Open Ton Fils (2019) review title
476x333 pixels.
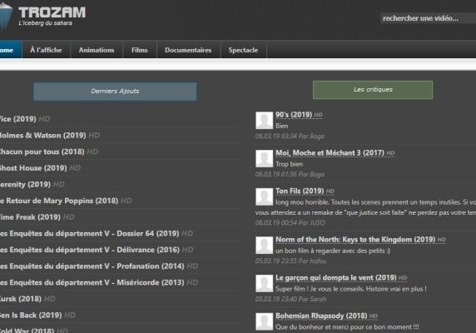point(300,191)
